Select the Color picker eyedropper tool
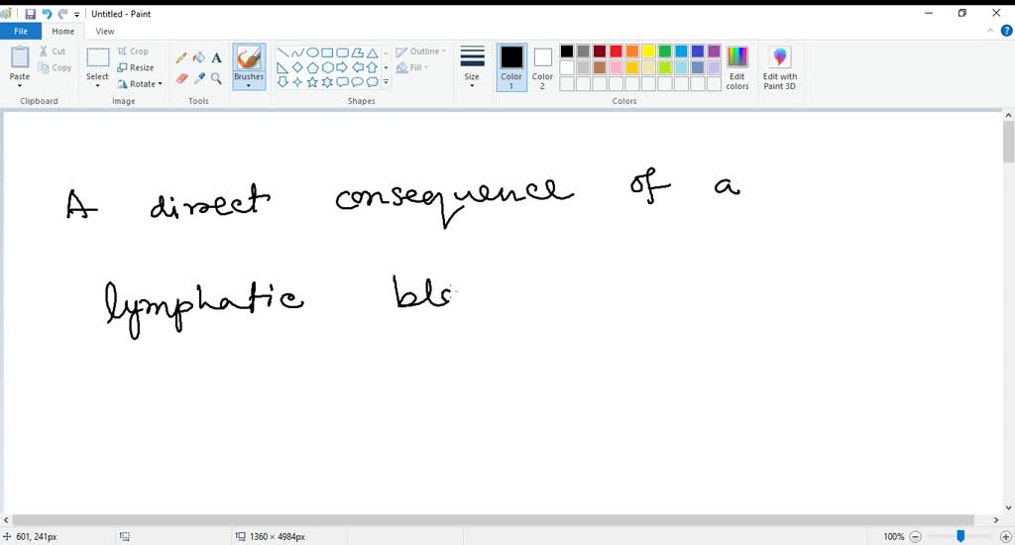1015x545 pixels. (199, 78)
